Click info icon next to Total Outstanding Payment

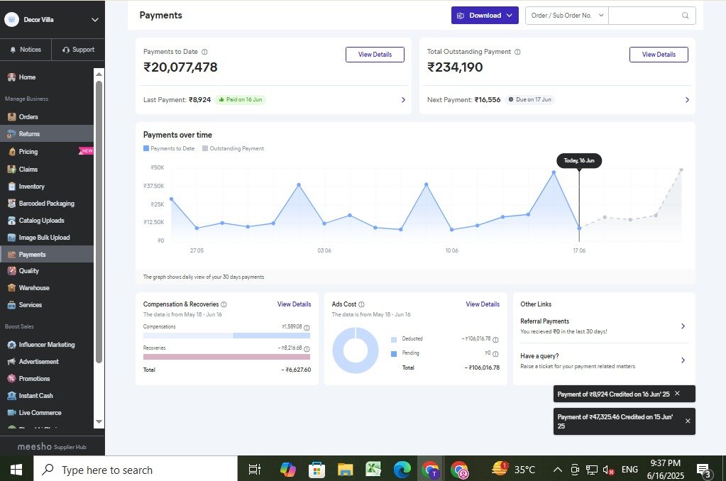click(517, 52)
